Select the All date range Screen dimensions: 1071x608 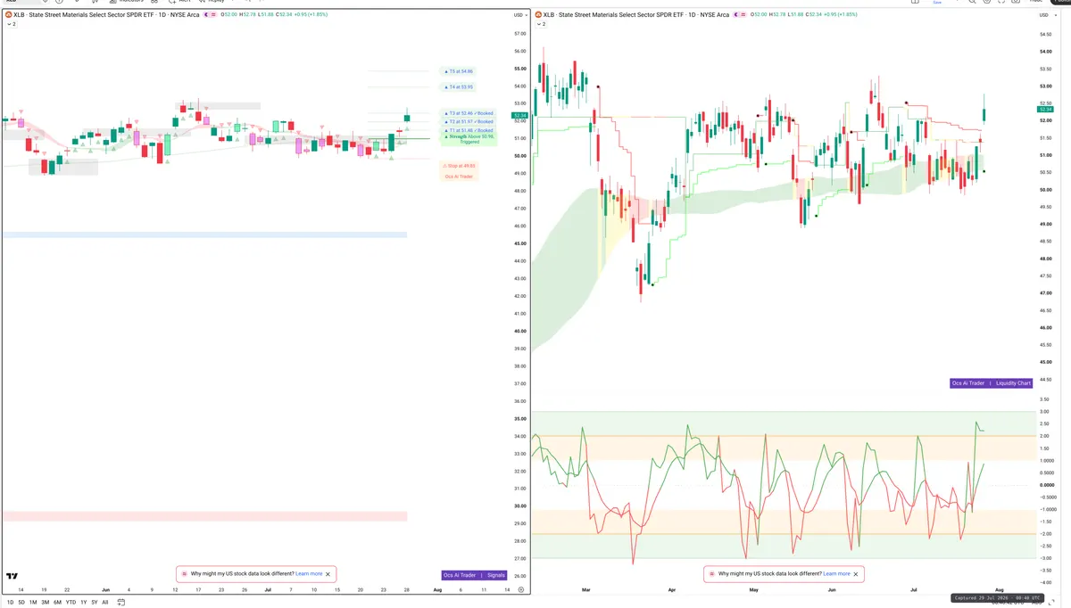104,603
